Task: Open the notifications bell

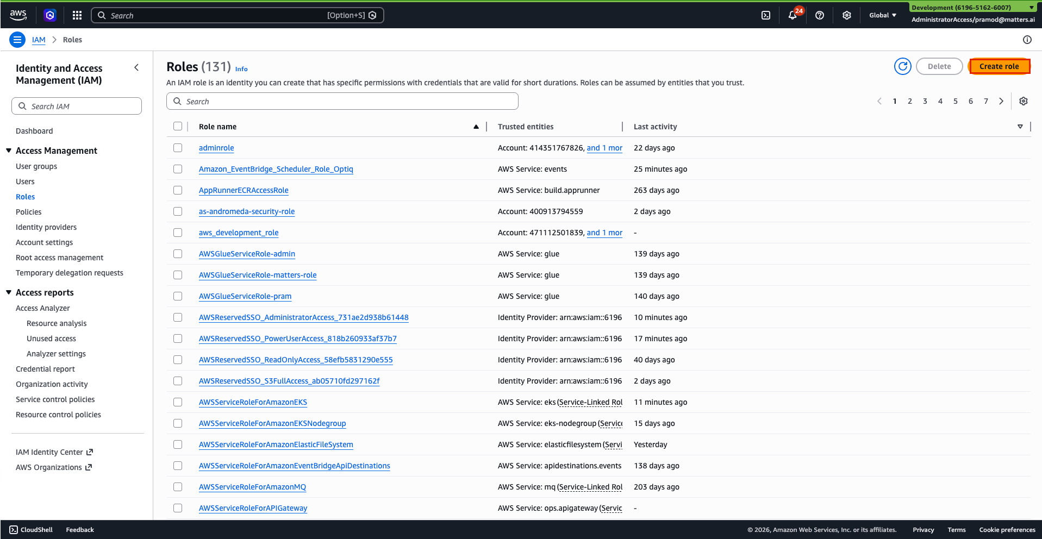Action: coord(793,15)
